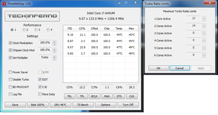Lower Set Multiplier with down arrow
This screenshot has width=218, height=115.
(55, 59)
